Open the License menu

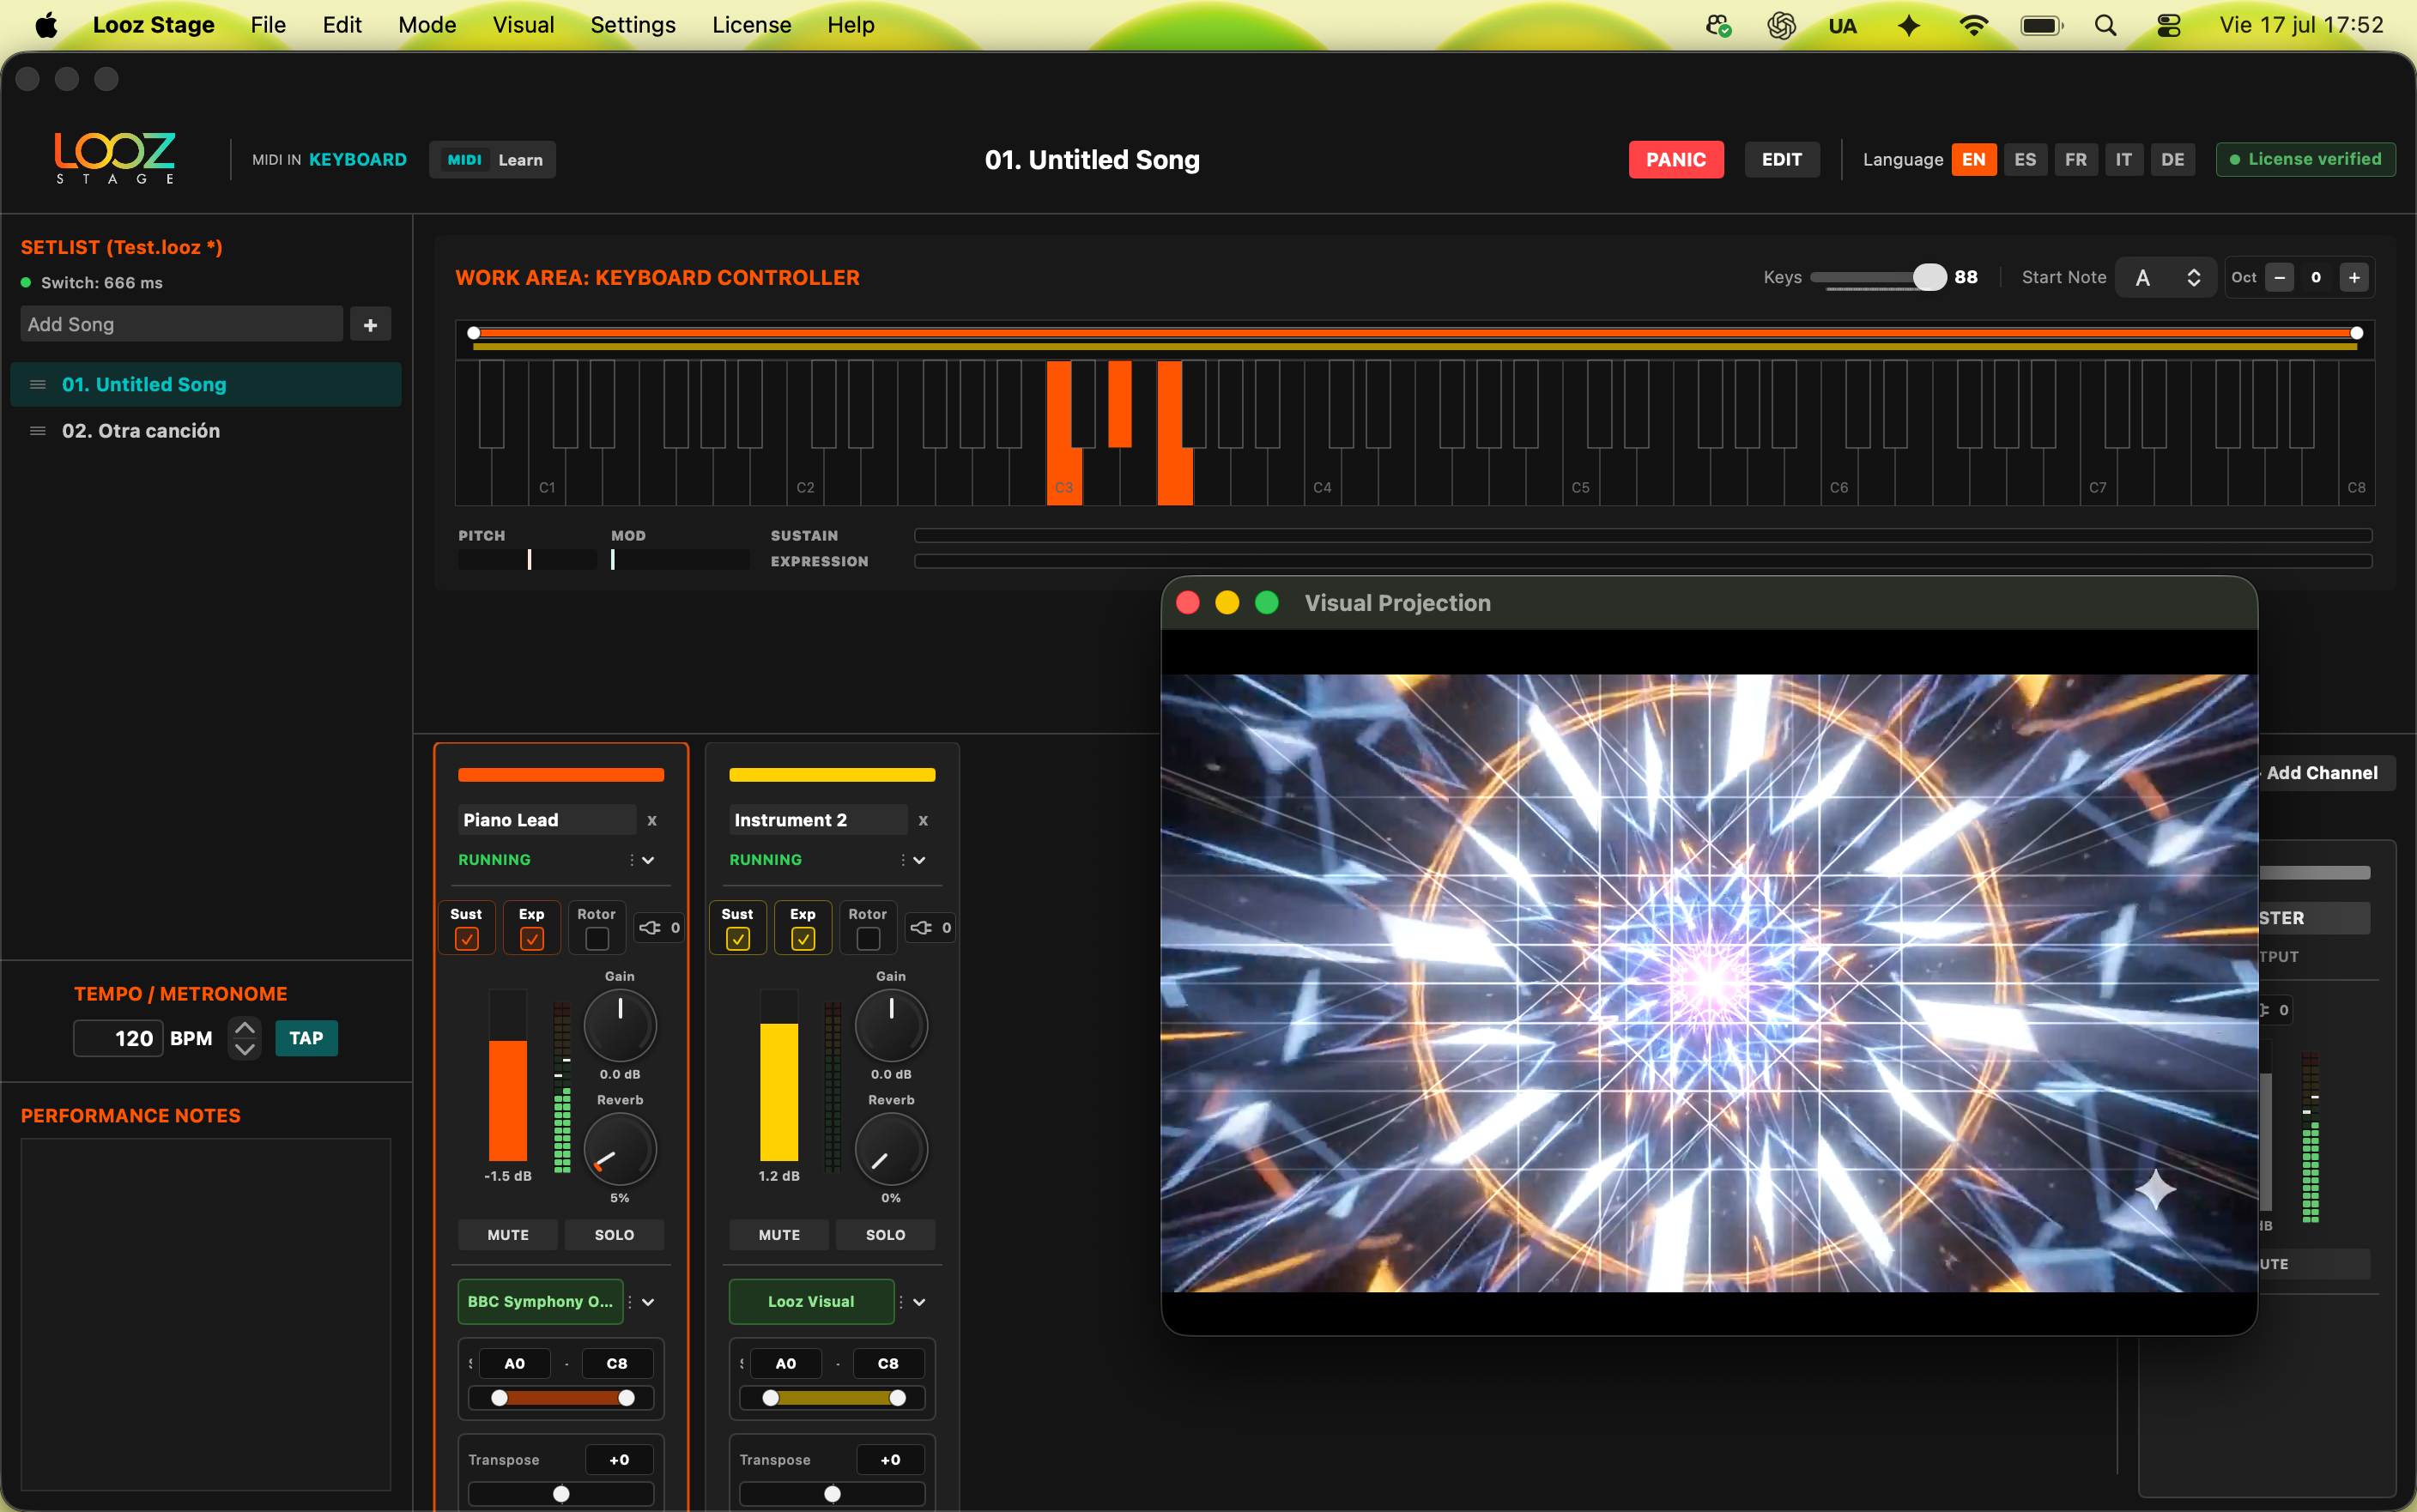(751, 25)
